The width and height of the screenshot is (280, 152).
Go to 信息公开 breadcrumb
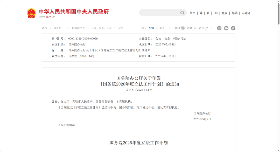59,28
